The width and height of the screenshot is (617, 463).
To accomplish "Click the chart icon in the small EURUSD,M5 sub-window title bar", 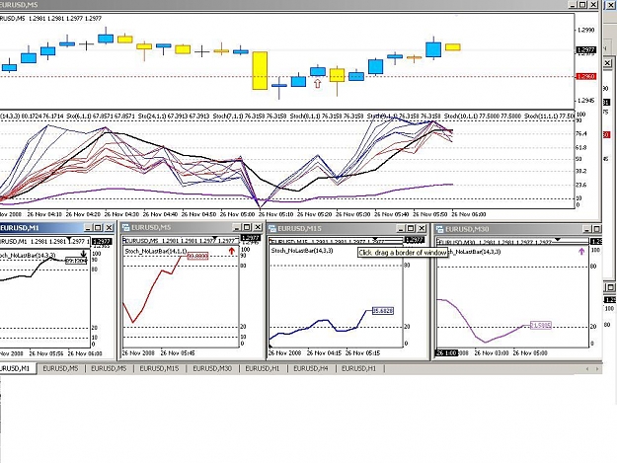I will click(126, 227).
